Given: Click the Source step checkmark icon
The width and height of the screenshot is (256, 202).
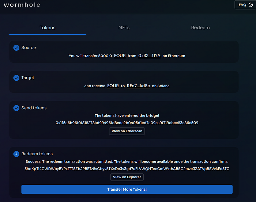Looking at the screenshot, I should click(16, 47).
